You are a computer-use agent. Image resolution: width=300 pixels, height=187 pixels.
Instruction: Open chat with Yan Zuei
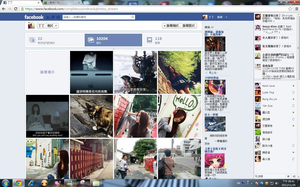[275, 106]
